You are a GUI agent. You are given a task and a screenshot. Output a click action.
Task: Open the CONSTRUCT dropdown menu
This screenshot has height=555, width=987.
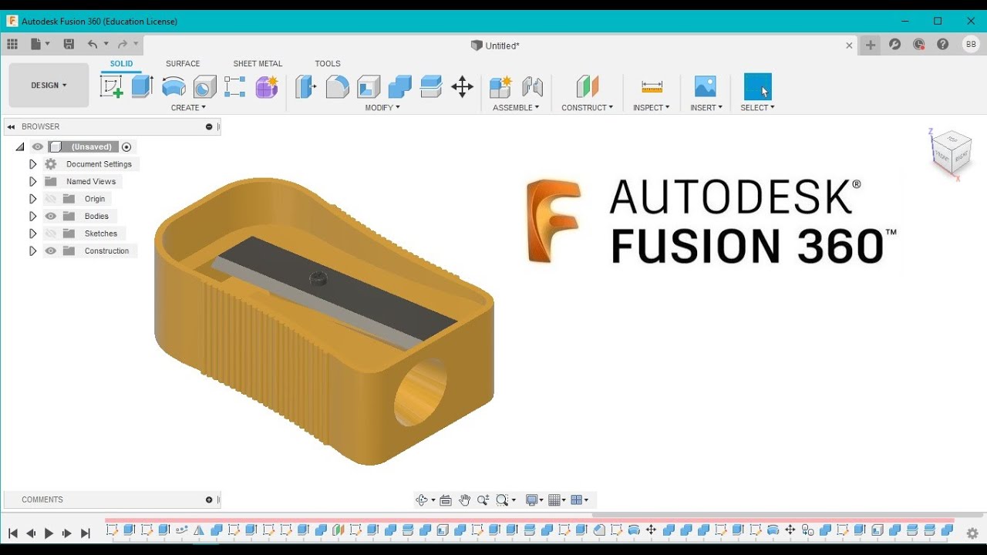[587, 108]
